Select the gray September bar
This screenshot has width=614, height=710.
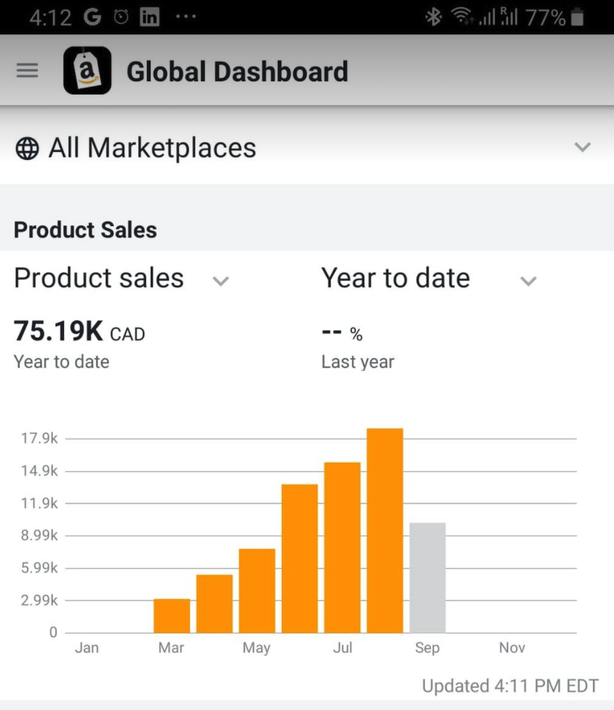coord(428,578)
